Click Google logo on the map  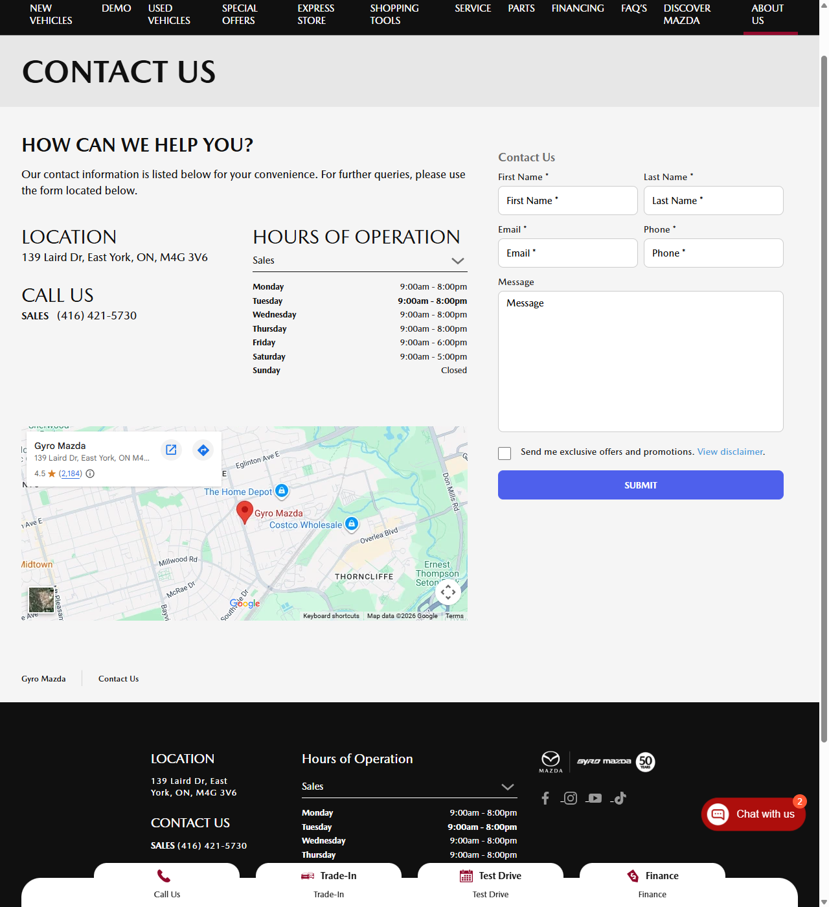click(245, 603)
